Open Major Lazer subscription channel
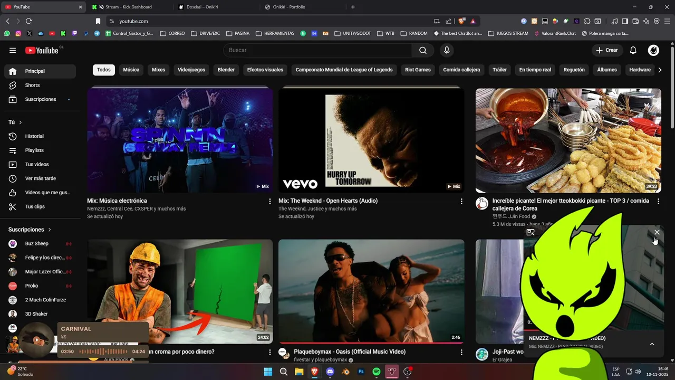The image size is (675, 380). tap(40, 272)
